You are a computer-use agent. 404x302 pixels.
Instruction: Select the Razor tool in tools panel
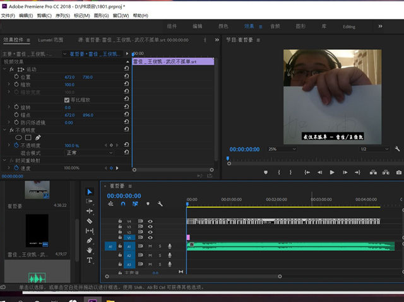pos(89,221)
